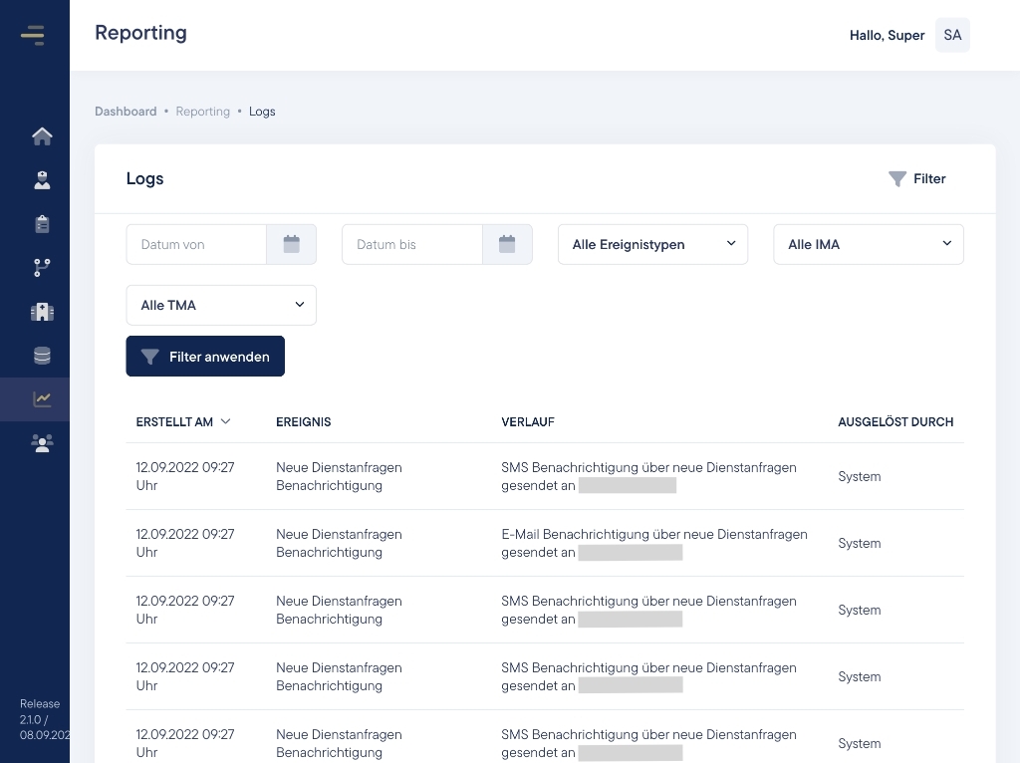Image resolution: width=1020 pixels, height=763 pixels.
Task: Click the database icon in sidebar
Action: click(x=42, y=356)
